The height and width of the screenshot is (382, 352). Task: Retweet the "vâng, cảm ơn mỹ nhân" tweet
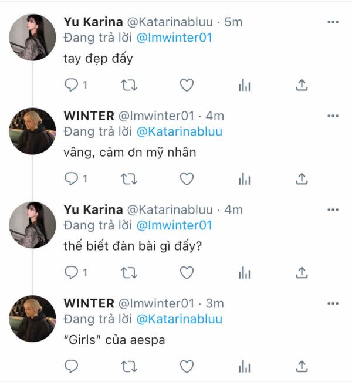point(128,178)
